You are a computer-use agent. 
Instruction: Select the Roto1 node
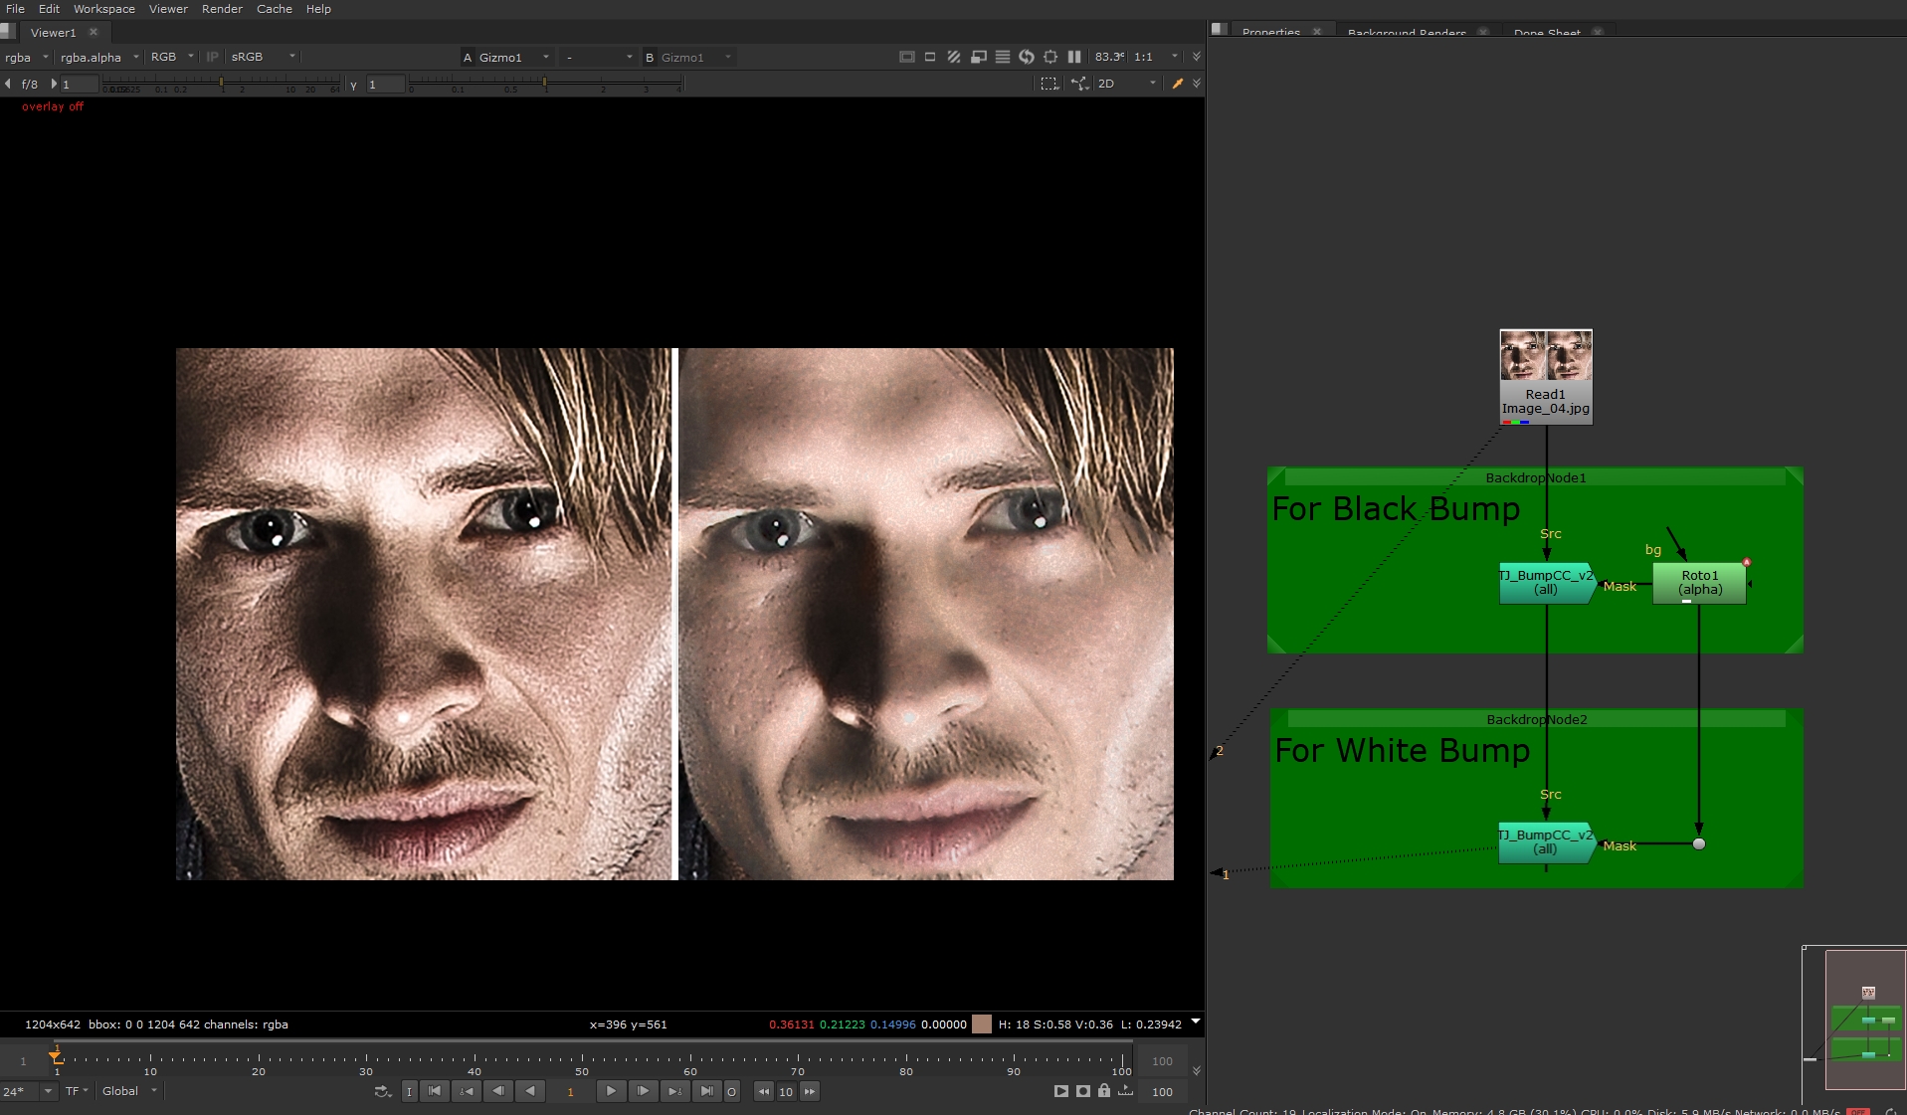click(1699, 583)
